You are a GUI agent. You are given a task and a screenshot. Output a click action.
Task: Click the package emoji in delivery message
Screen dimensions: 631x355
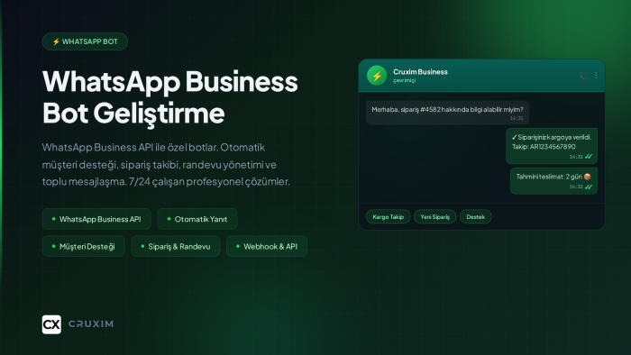(x=587, y=177)
